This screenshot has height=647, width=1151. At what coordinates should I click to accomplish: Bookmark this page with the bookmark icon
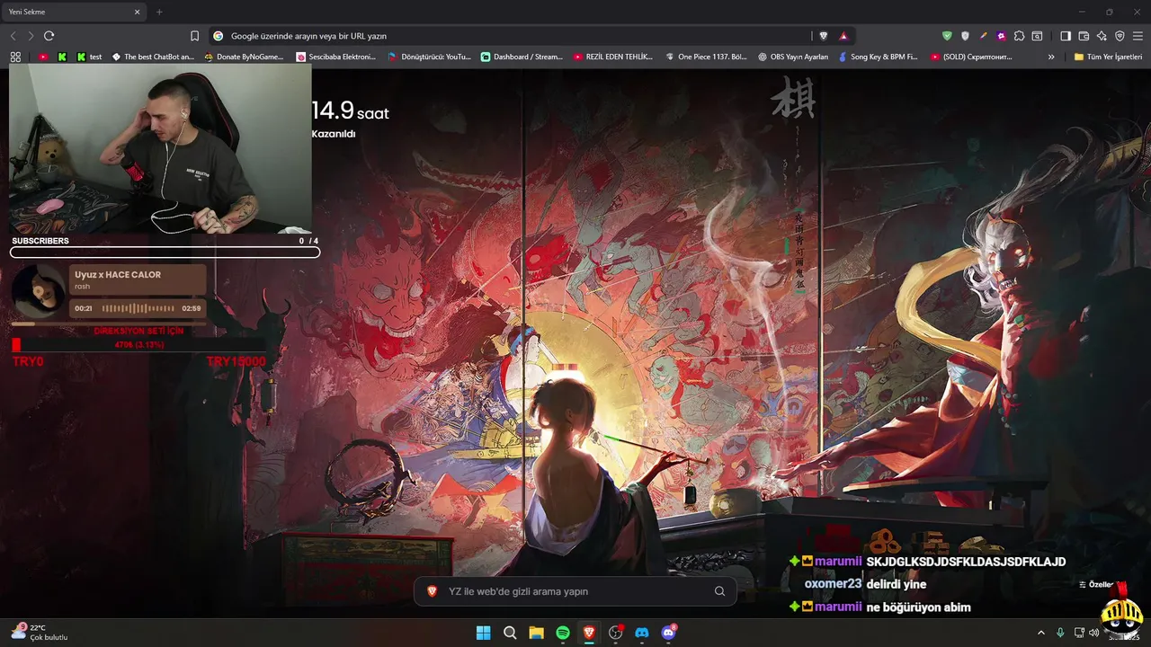click(x=194, y=36)
